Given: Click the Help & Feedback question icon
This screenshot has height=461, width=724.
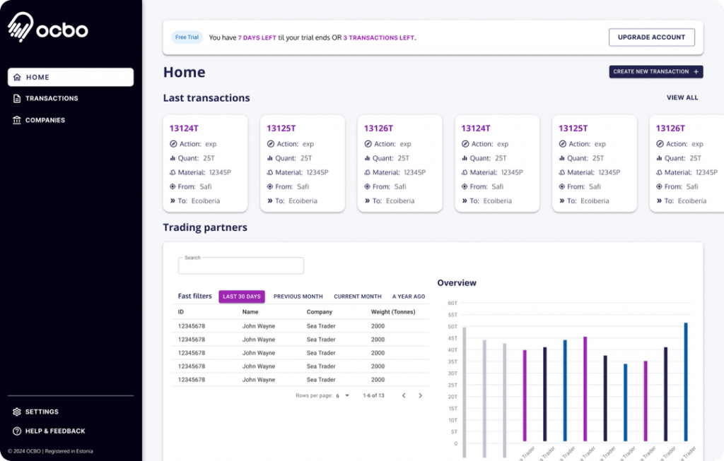Looking at the screenshot, I should [17, 431].
